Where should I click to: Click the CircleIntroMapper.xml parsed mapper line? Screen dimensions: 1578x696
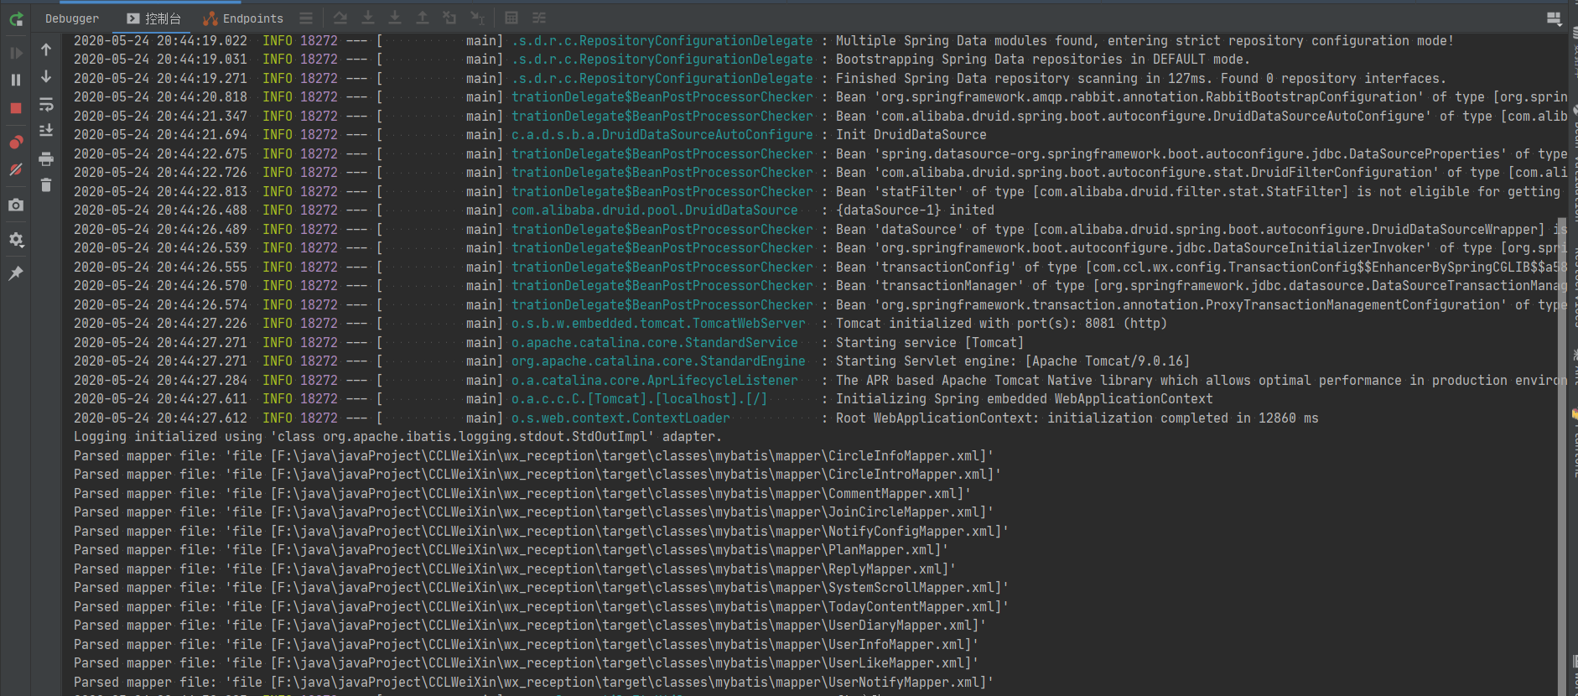coord(537,475)
